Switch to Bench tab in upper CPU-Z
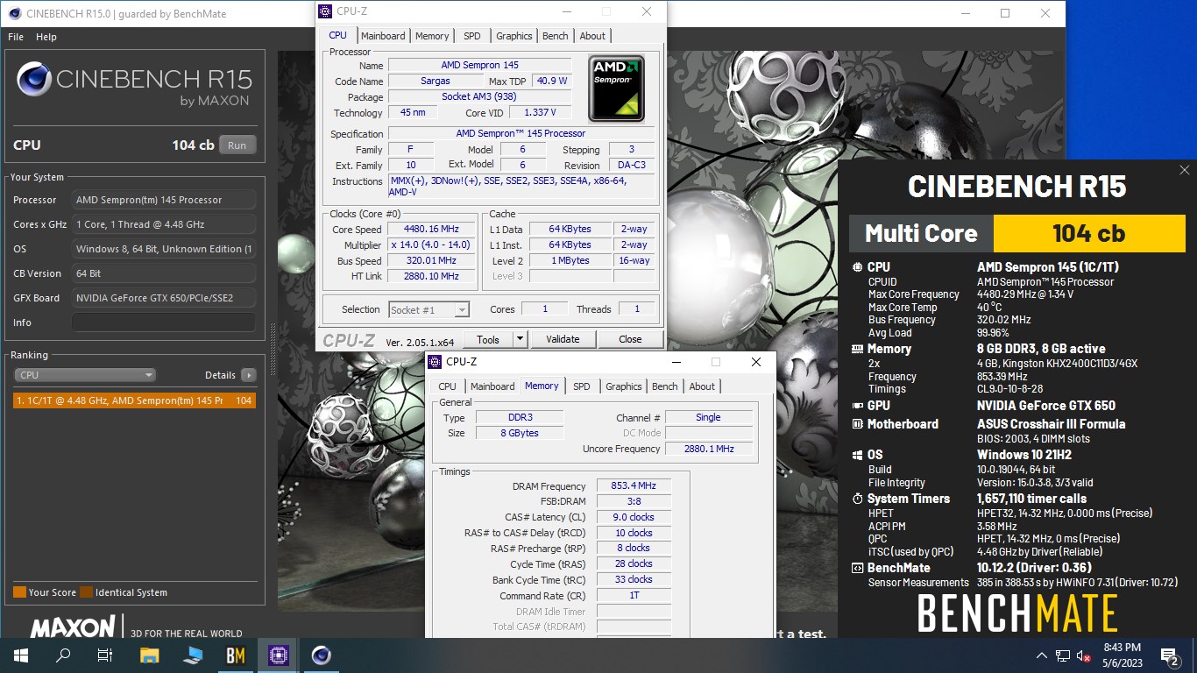Screen dimensions: 1197x673 click(555, 36)
